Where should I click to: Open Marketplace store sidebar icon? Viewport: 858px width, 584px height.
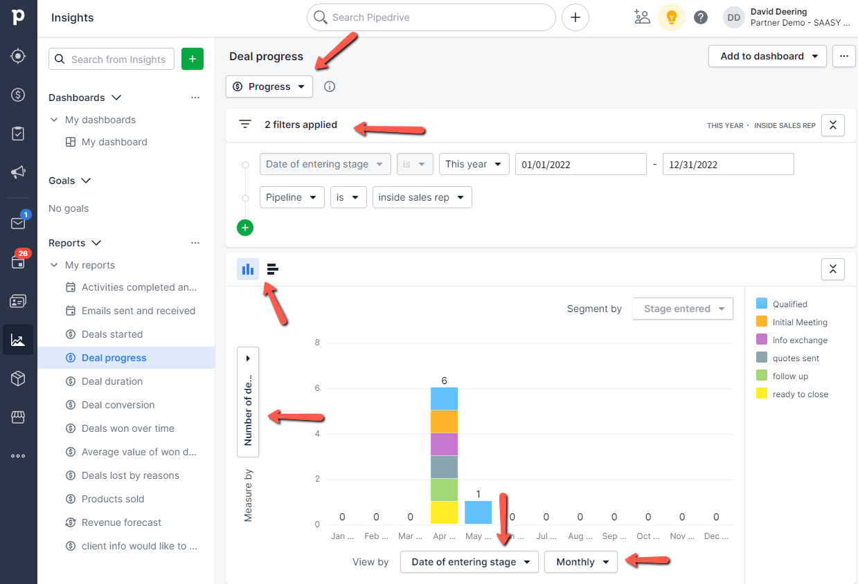click(18, 417)
